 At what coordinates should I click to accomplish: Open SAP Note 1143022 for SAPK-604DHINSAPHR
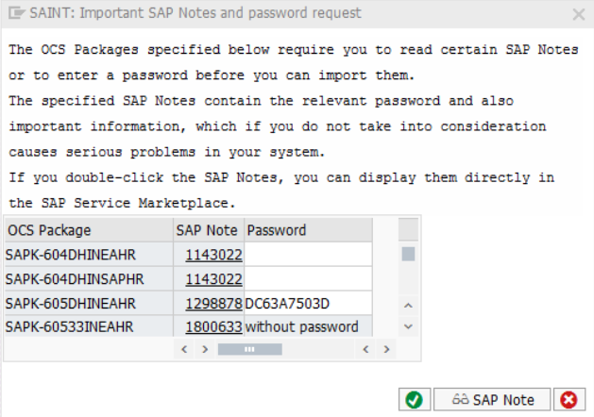[213, 279]
